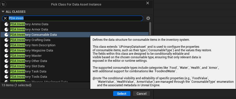Open class picker settings gear
Image resolution: width=236 pixels, height=99 pixels.
(148, 18)
